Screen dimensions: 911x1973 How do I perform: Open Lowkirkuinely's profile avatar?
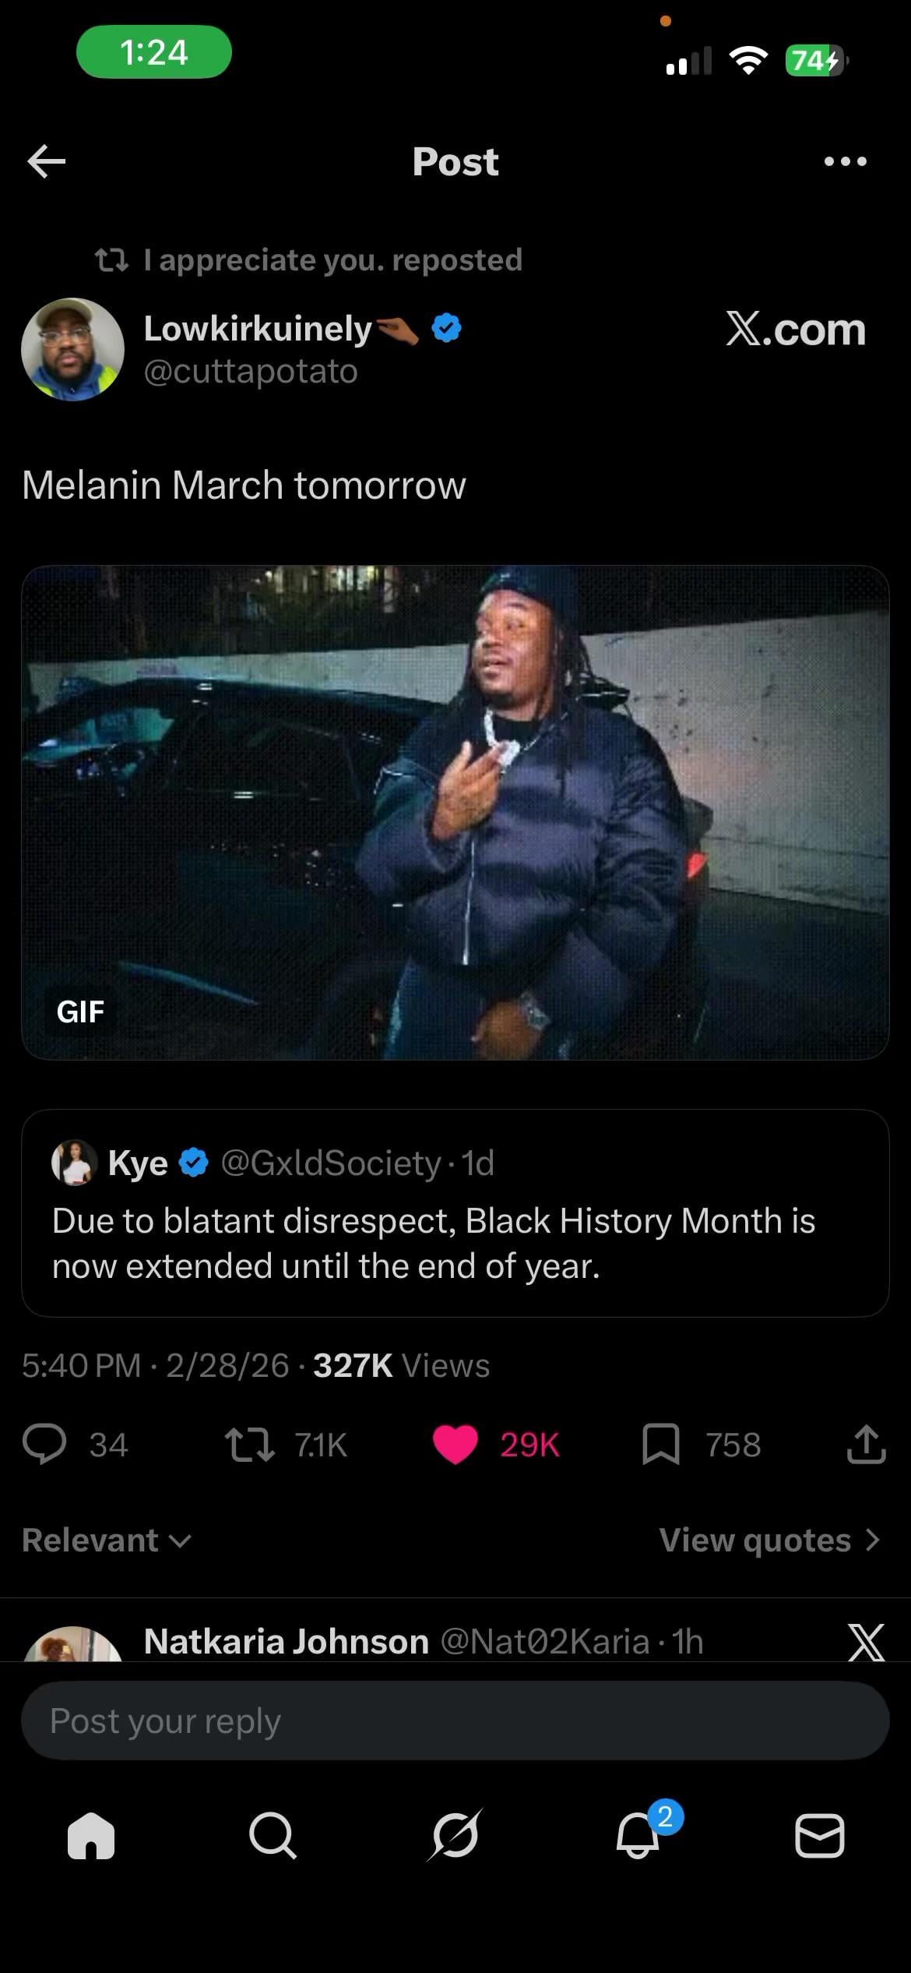[x=72, y=349]
